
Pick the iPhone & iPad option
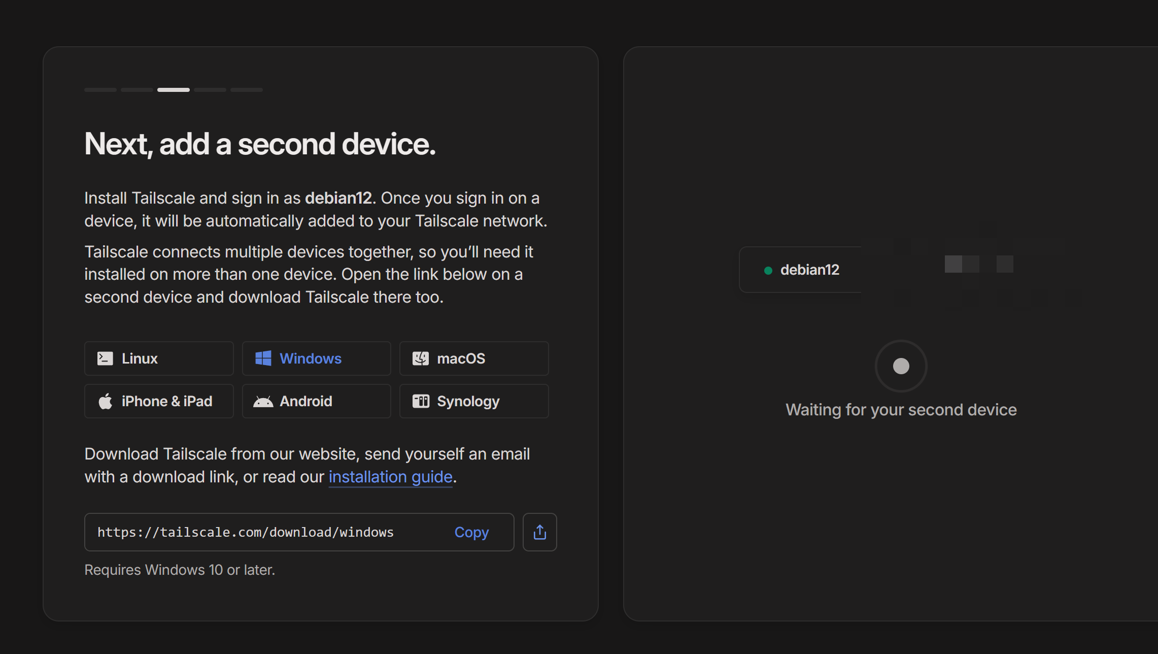pos(159,401)
